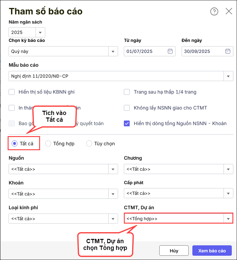Open the CTMT, Dự án dropdown
The height and width of the screenshot is (260, 237).
(x=228, y=219)
